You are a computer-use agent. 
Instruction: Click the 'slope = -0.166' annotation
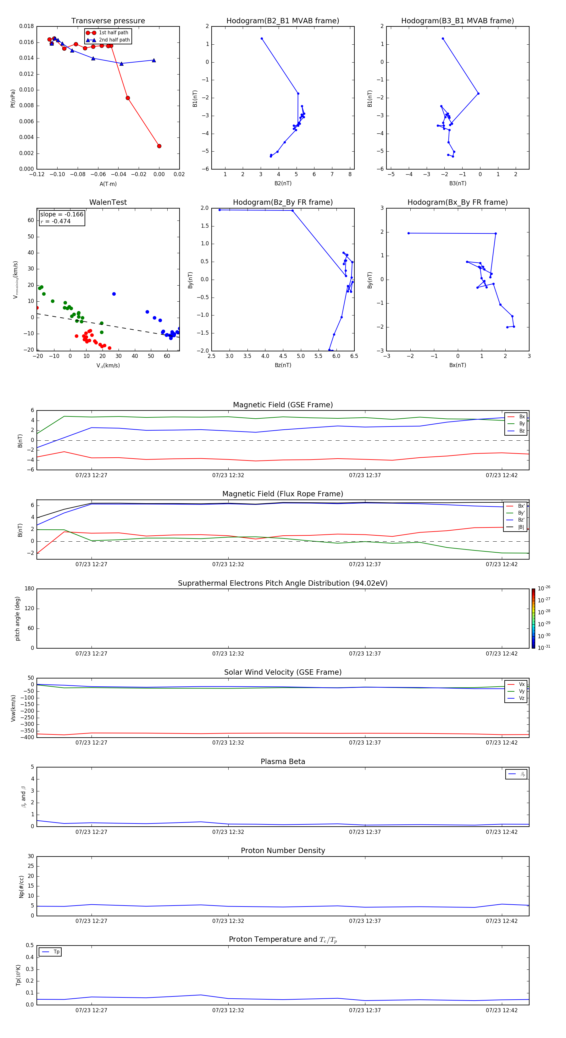coord(62,215)
